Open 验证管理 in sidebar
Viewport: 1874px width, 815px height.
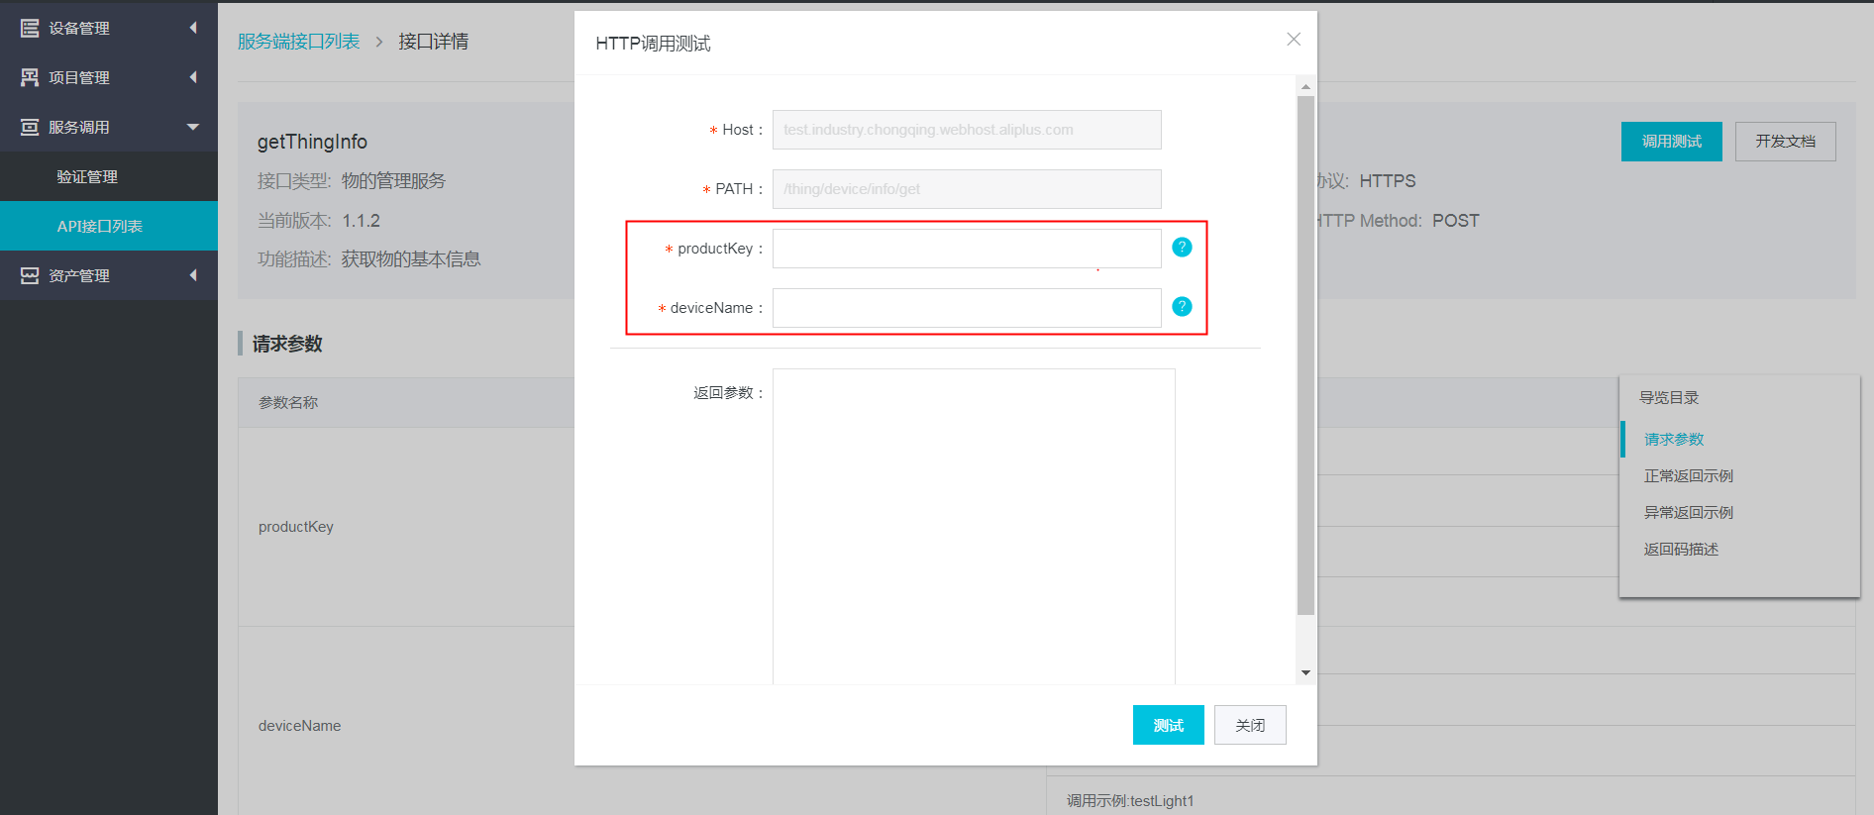pos(109,176)
